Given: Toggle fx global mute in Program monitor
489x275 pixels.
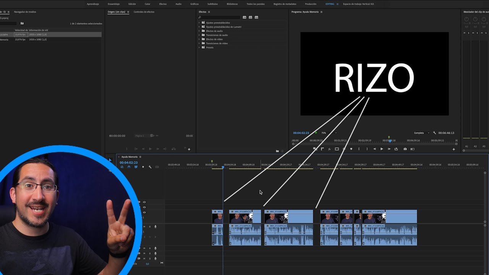Looking at the screenshot, I should pyautogui.click(x=329, y=149).
